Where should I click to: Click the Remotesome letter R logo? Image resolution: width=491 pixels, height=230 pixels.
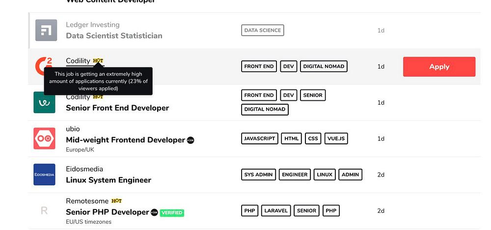click(44, 211)
